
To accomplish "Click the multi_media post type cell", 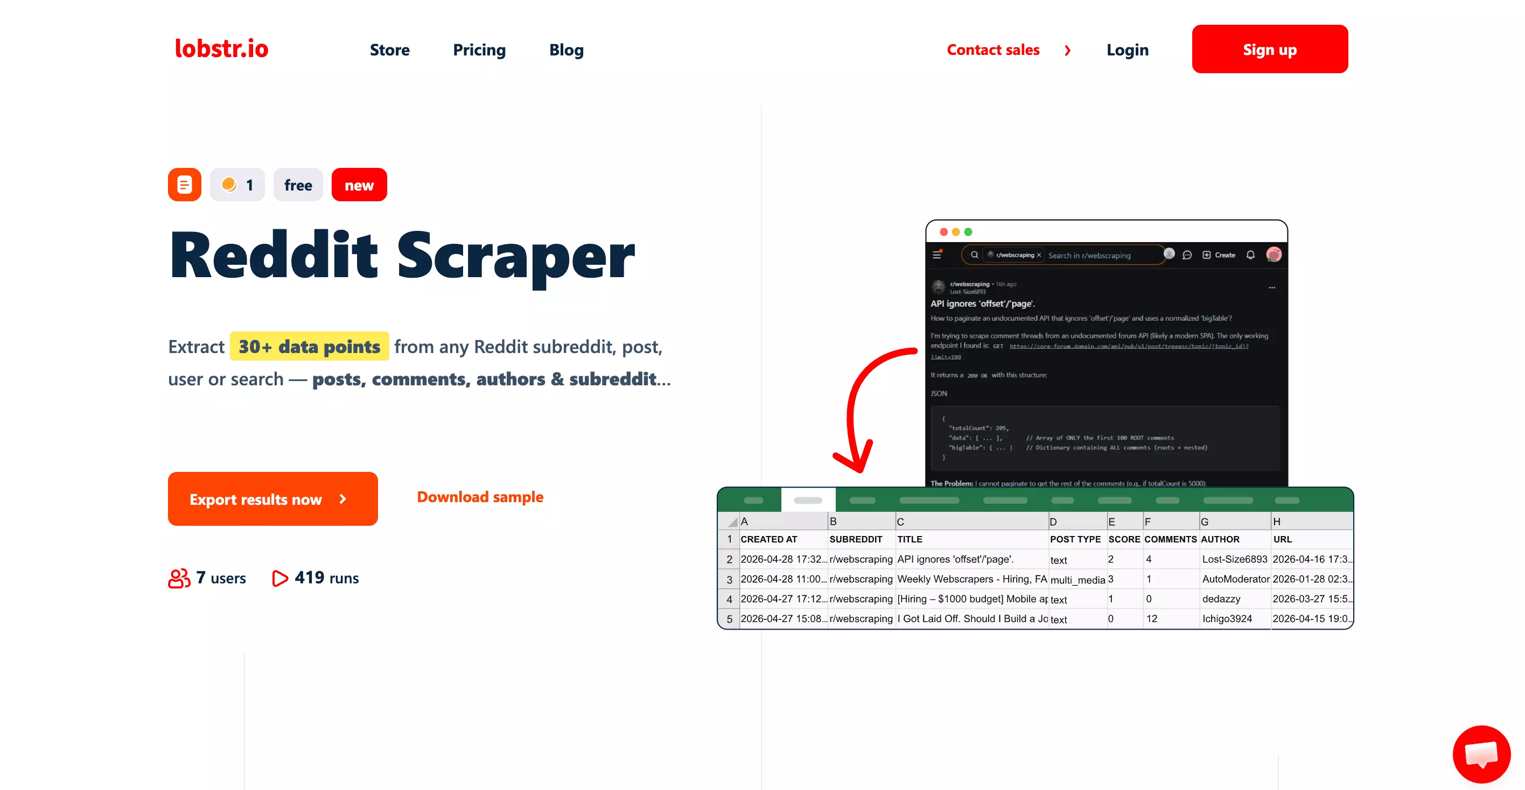I will tap(1078, 580).
